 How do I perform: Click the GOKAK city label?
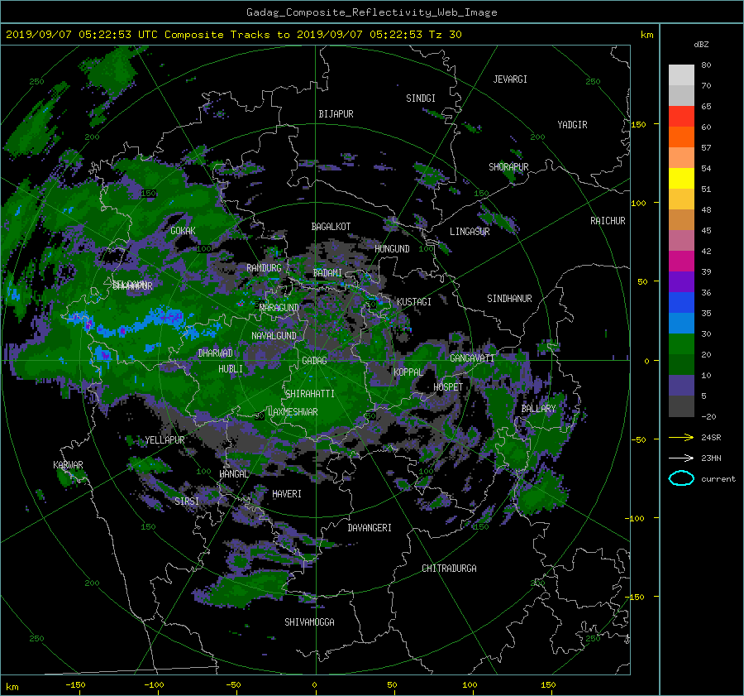pyautogui.click(x=184, y=231)
